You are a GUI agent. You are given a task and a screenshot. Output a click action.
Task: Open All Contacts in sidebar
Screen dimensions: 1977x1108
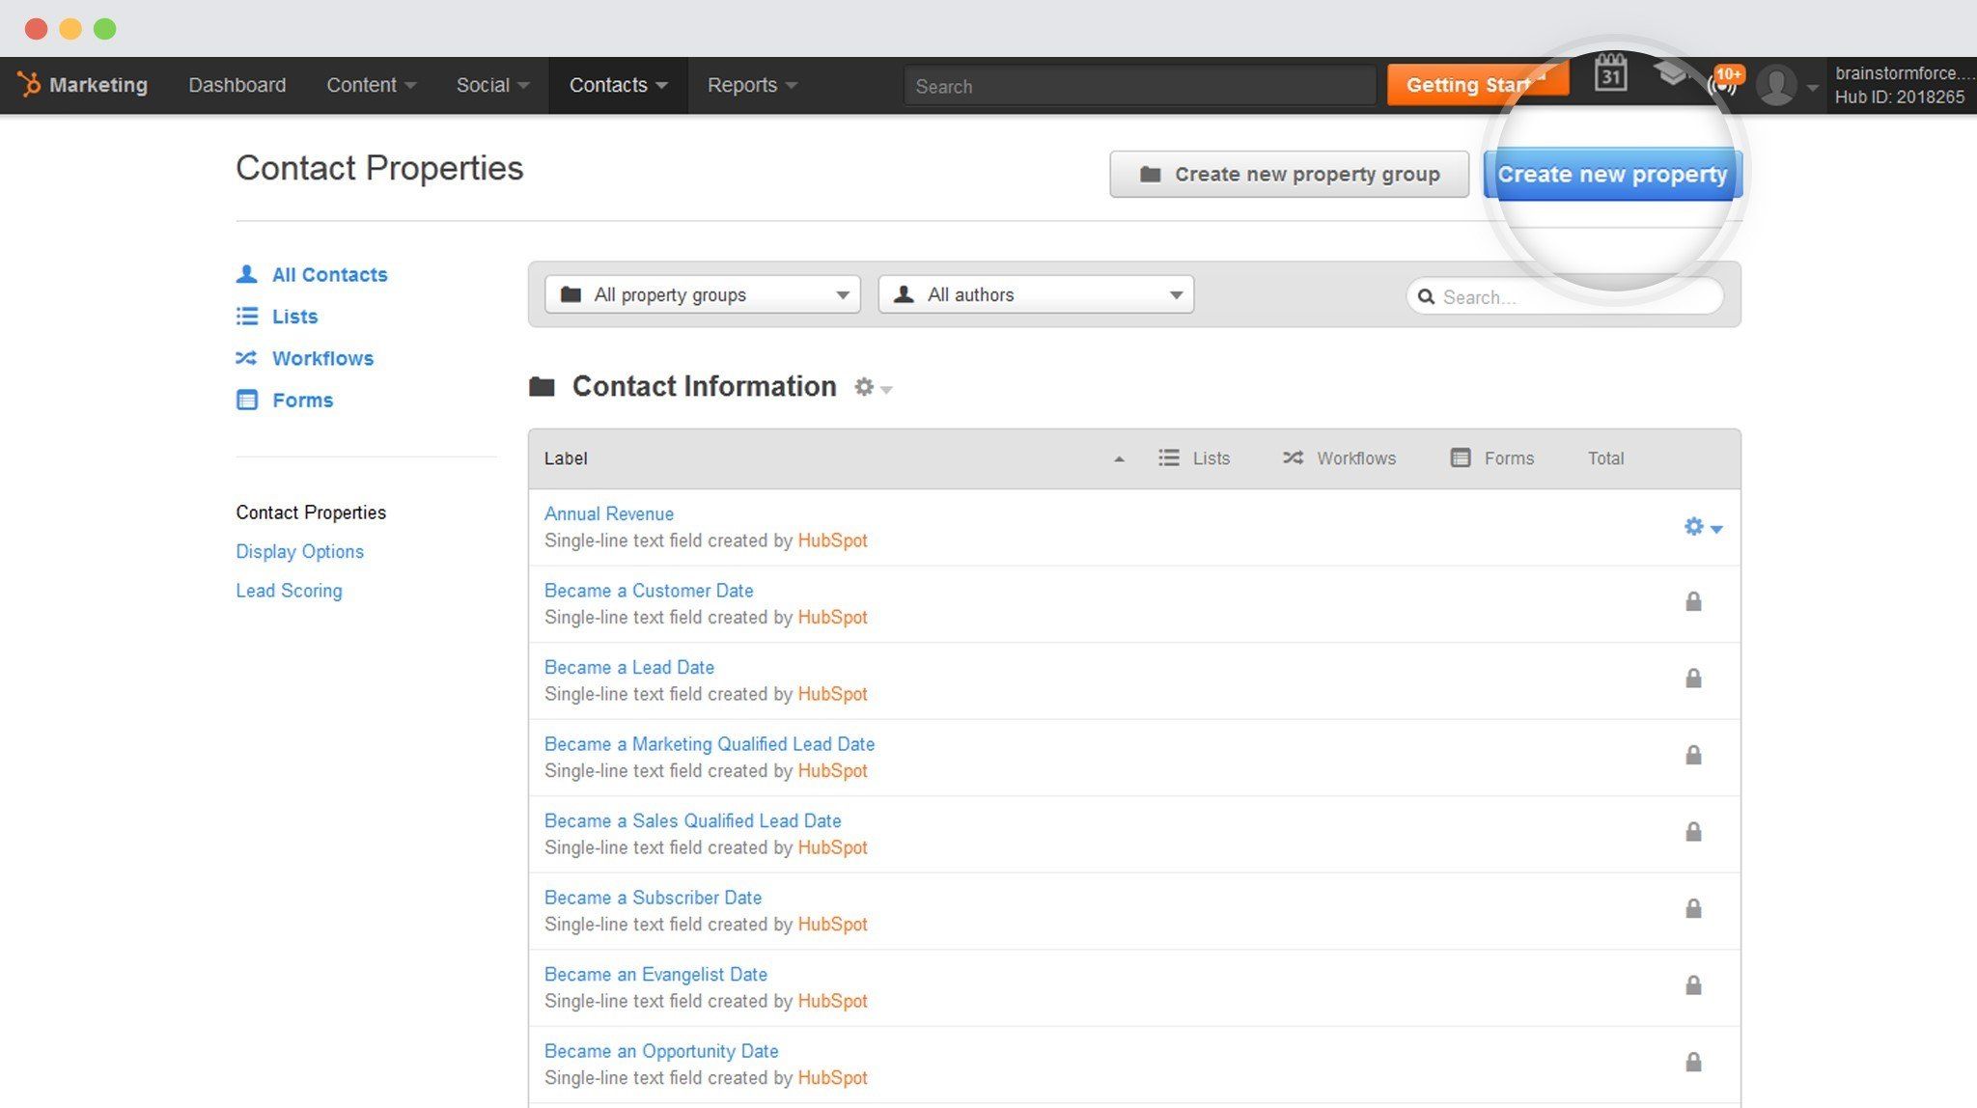[329, 274]
